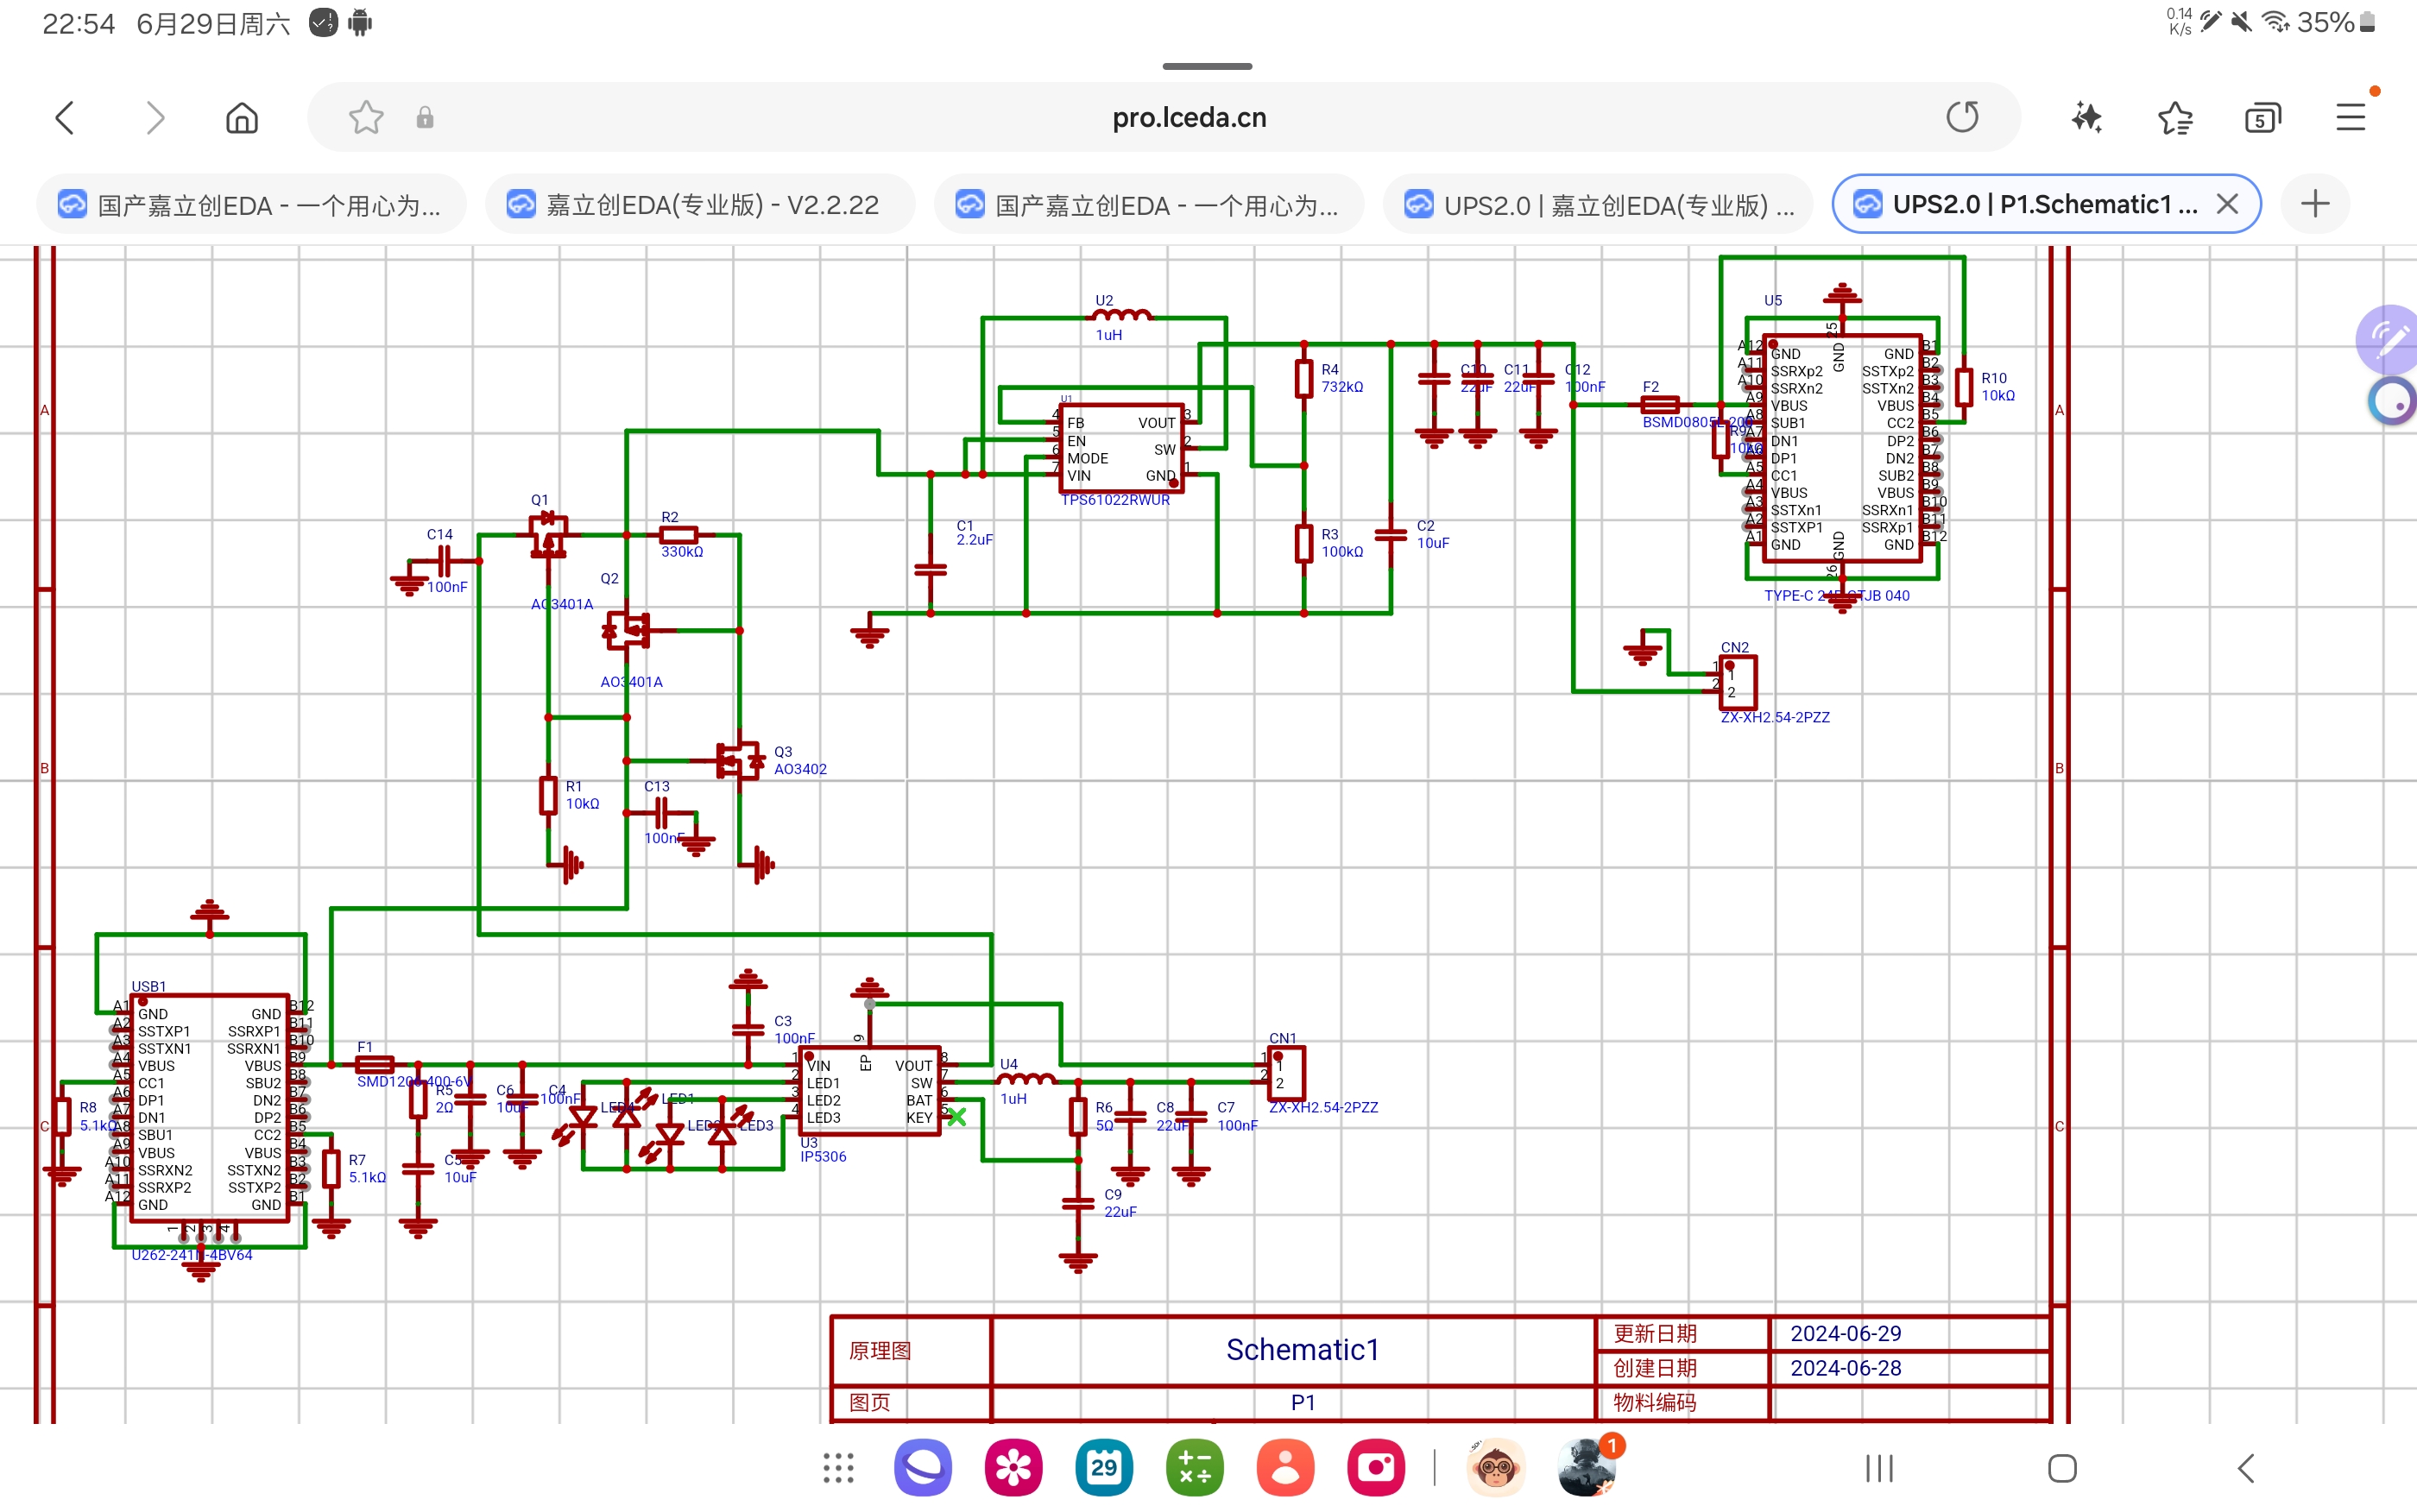2417x1512 pixels.
Task: Open the AI sparkle assistant icon
Action: [2086, 118]
